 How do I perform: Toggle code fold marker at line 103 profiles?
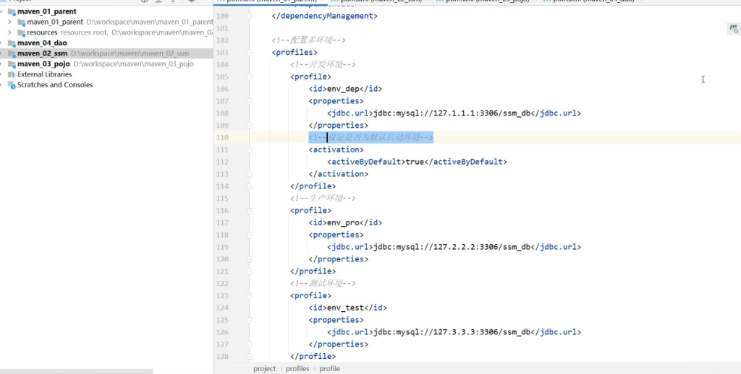[x=248, y=53]
